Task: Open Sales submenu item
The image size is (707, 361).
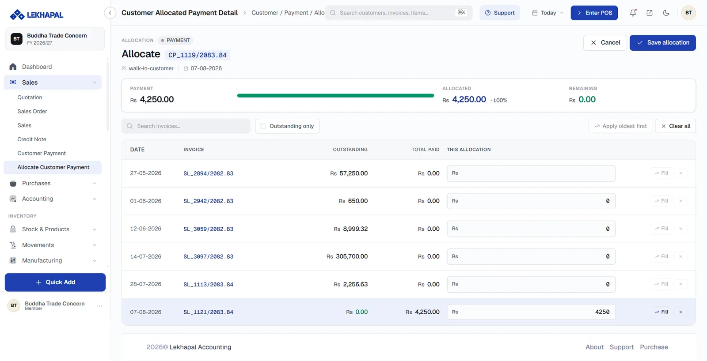Action: (24, 125)
